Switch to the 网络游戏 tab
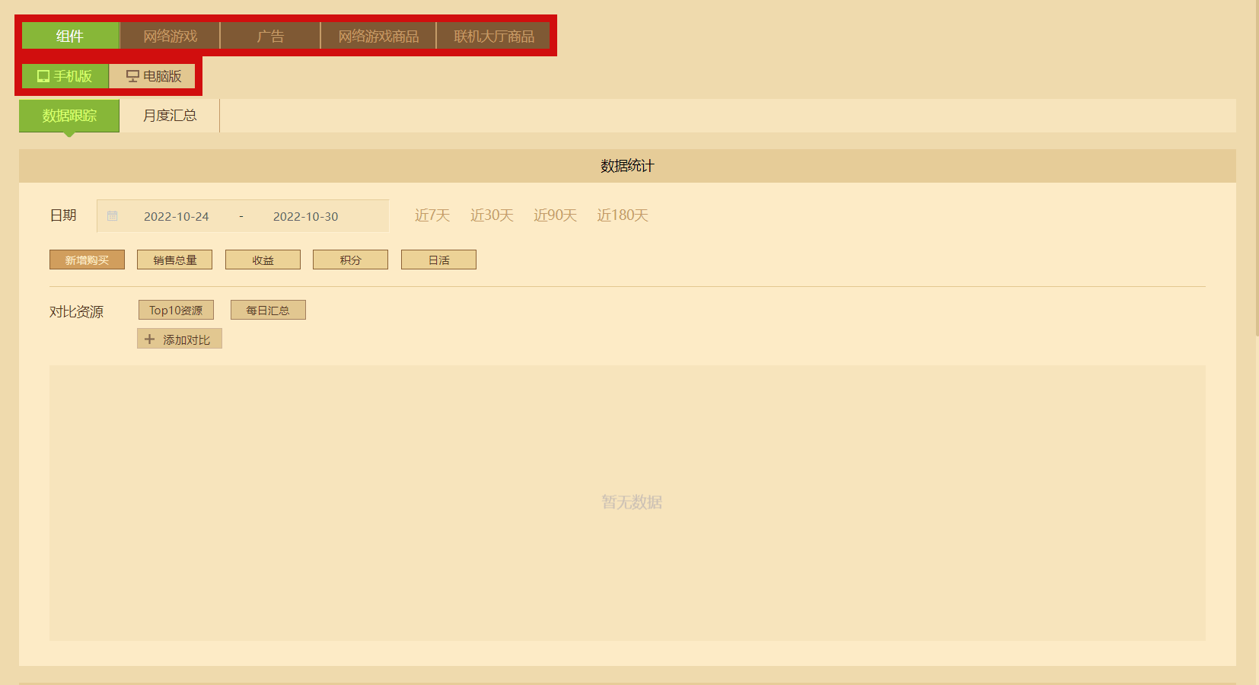Image resolution: width=1259 pixels, height=685 pixels. [x=171, y=36]
